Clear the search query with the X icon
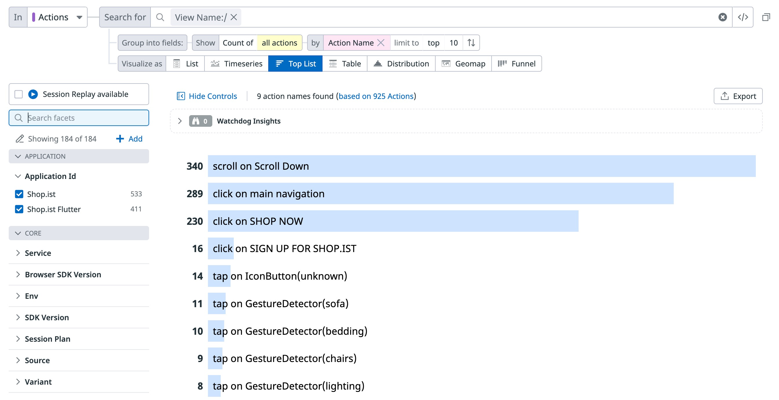This screenshot has width=779, height=400. pos(722,17)
